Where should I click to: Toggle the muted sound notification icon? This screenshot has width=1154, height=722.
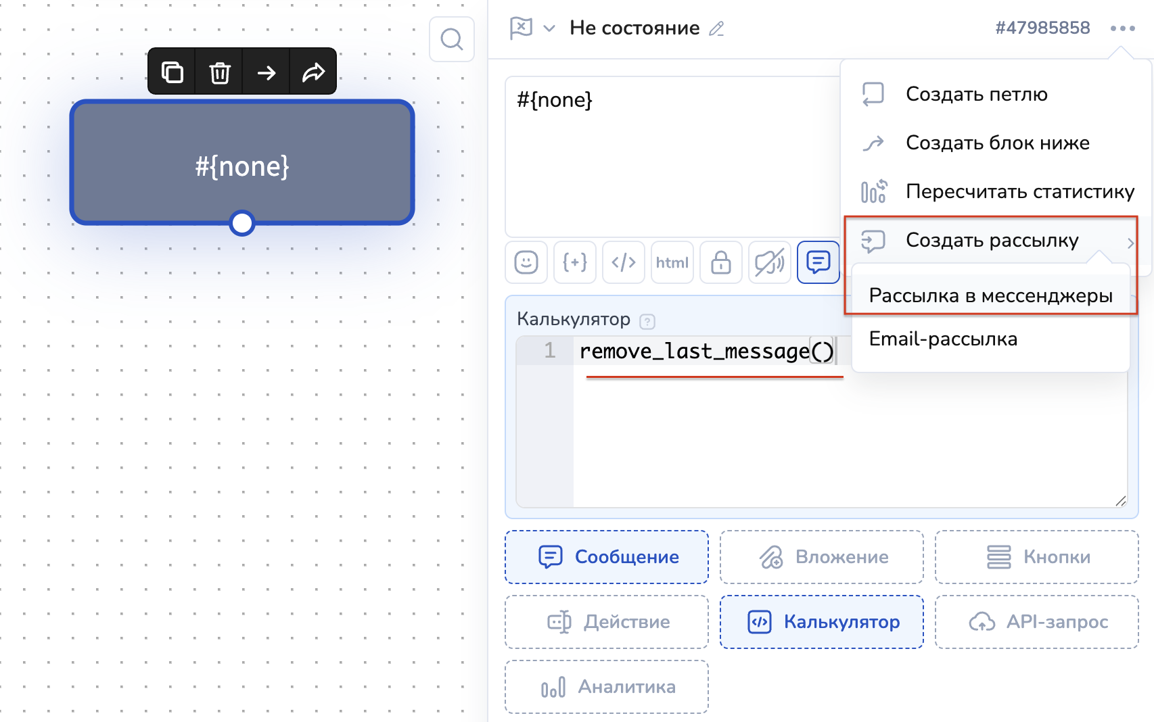click(x=769, y=262)
